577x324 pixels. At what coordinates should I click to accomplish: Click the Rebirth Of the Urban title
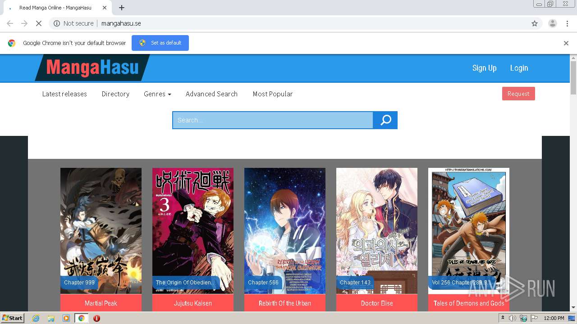pyautogui.click(x=285, y=303)
